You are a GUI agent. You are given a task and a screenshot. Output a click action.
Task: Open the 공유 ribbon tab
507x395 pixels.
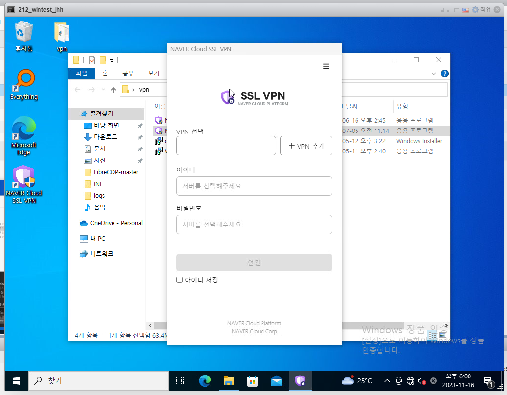pyautogui.click(x=128, y=73)
